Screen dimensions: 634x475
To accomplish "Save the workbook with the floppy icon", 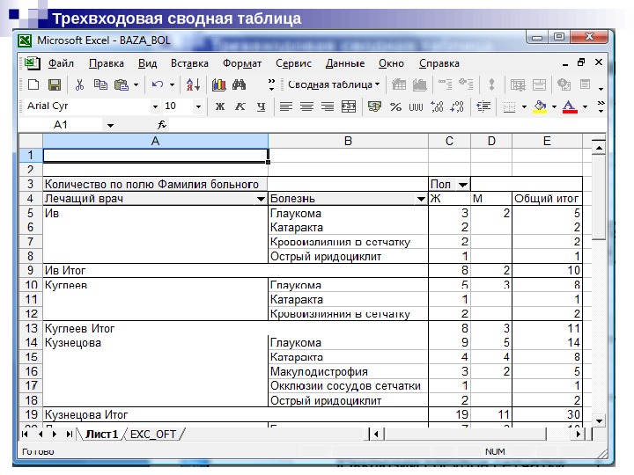I will tap(55, 84).
